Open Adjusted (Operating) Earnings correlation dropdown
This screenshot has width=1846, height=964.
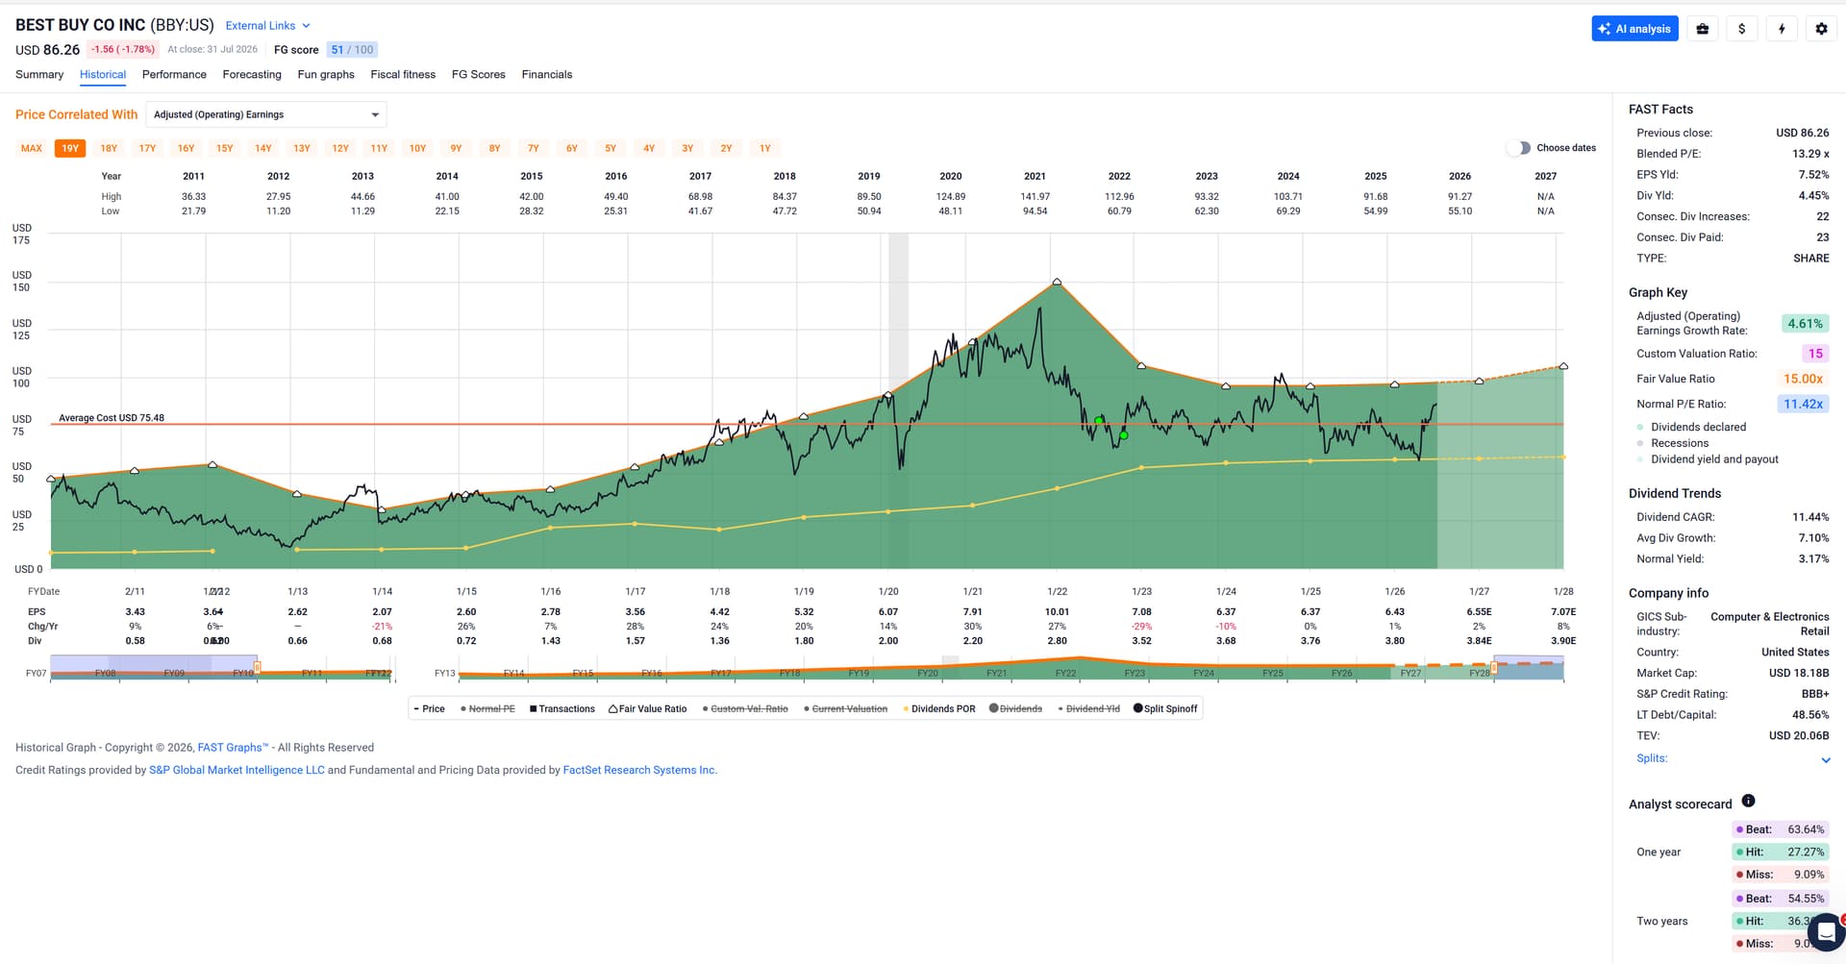click(x=266, y=114)
